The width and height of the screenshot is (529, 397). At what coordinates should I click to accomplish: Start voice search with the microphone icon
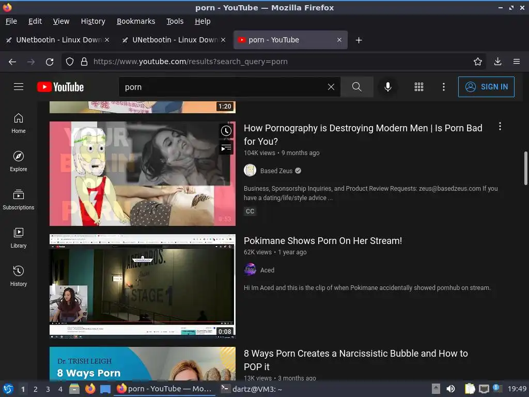(x=388, y=87)
